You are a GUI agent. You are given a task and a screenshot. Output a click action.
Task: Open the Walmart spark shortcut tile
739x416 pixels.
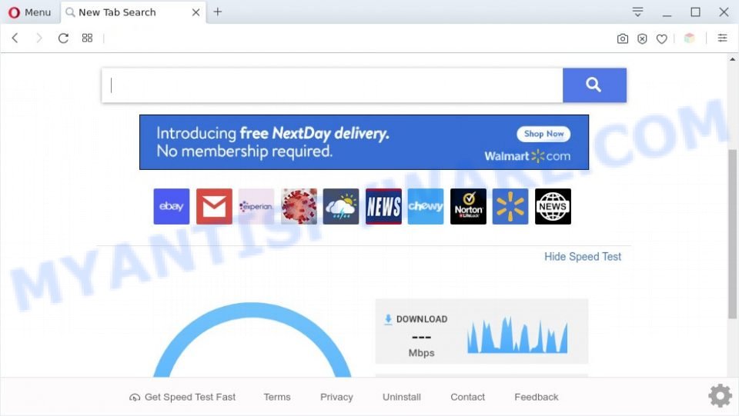tap(510, 207)
